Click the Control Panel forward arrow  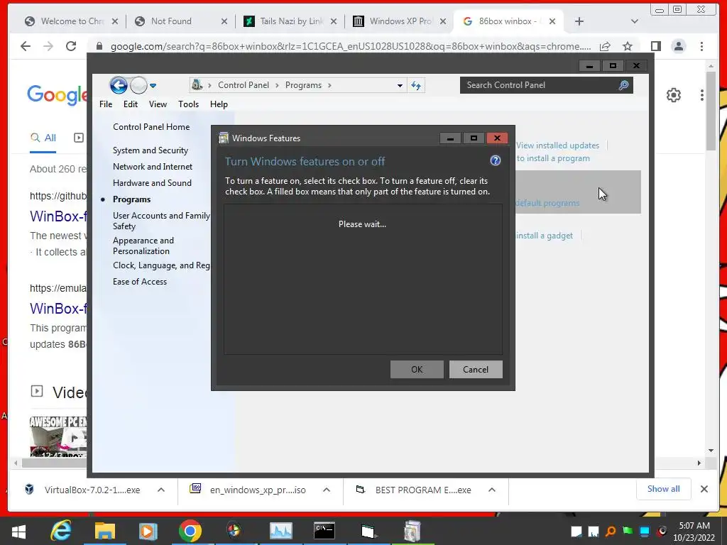(x=138, y=85)
